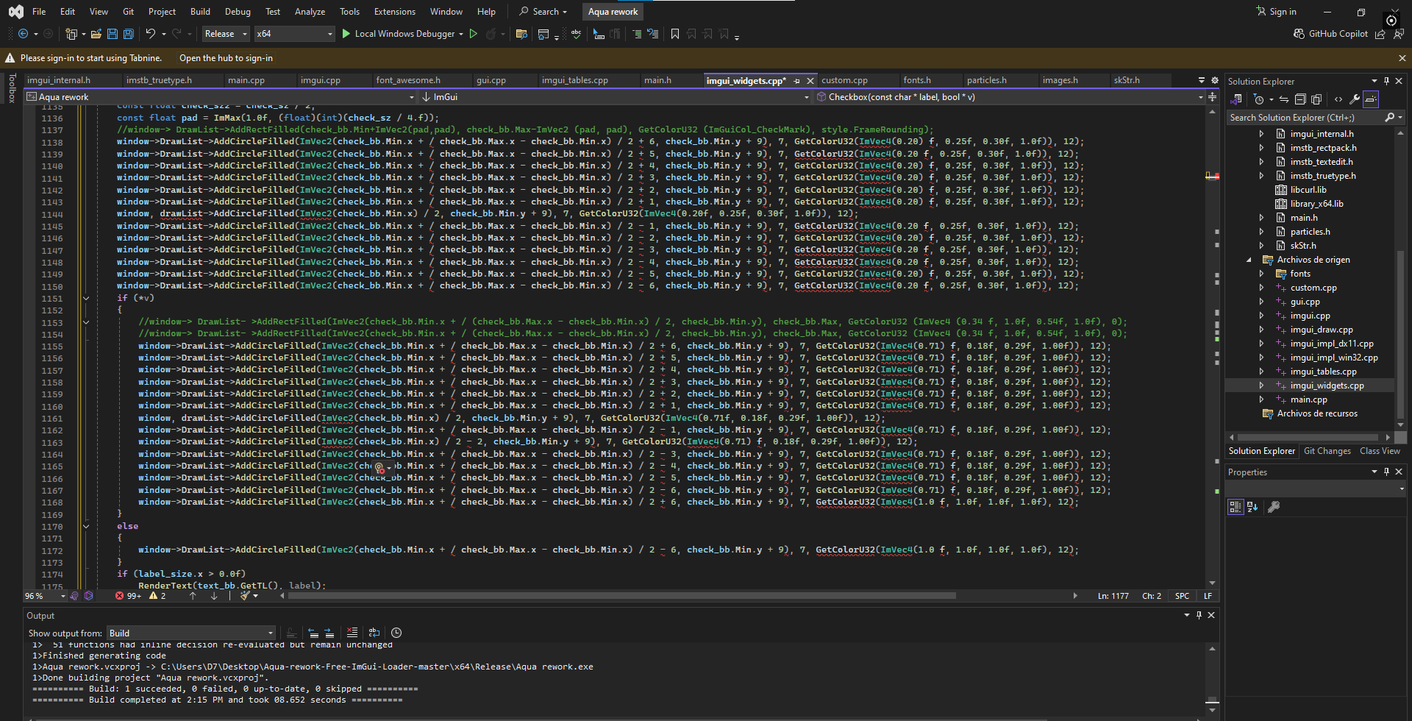Open the Show output from Build dropdown
Screen dimensions: 1412x721
[x=191, y=633]
